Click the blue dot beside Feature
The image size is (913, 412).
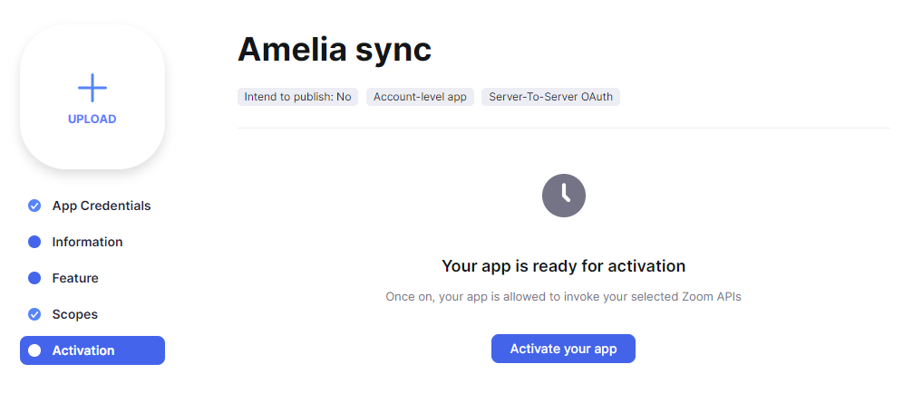pyautogui.click(x=34, y=278)
